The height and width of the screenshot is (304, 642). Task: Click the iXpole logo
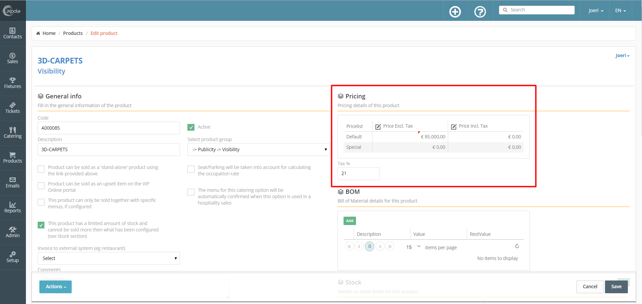click(12, 11)
